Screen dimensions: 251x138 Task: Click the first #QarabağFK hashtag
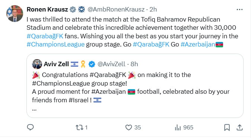click(45, 36)
